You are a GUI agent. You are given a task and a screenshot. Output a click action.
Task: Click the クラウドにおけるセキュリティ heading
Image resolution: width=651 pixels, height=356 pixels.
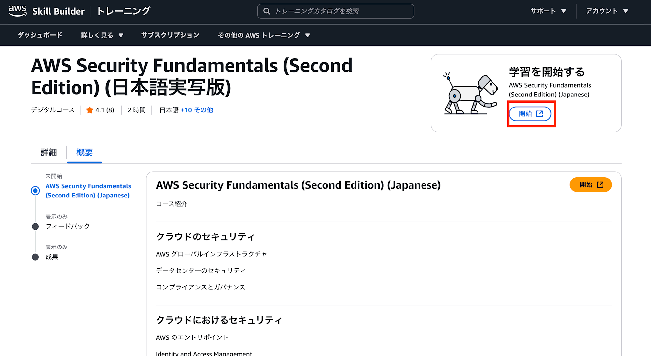pos(219,320)
